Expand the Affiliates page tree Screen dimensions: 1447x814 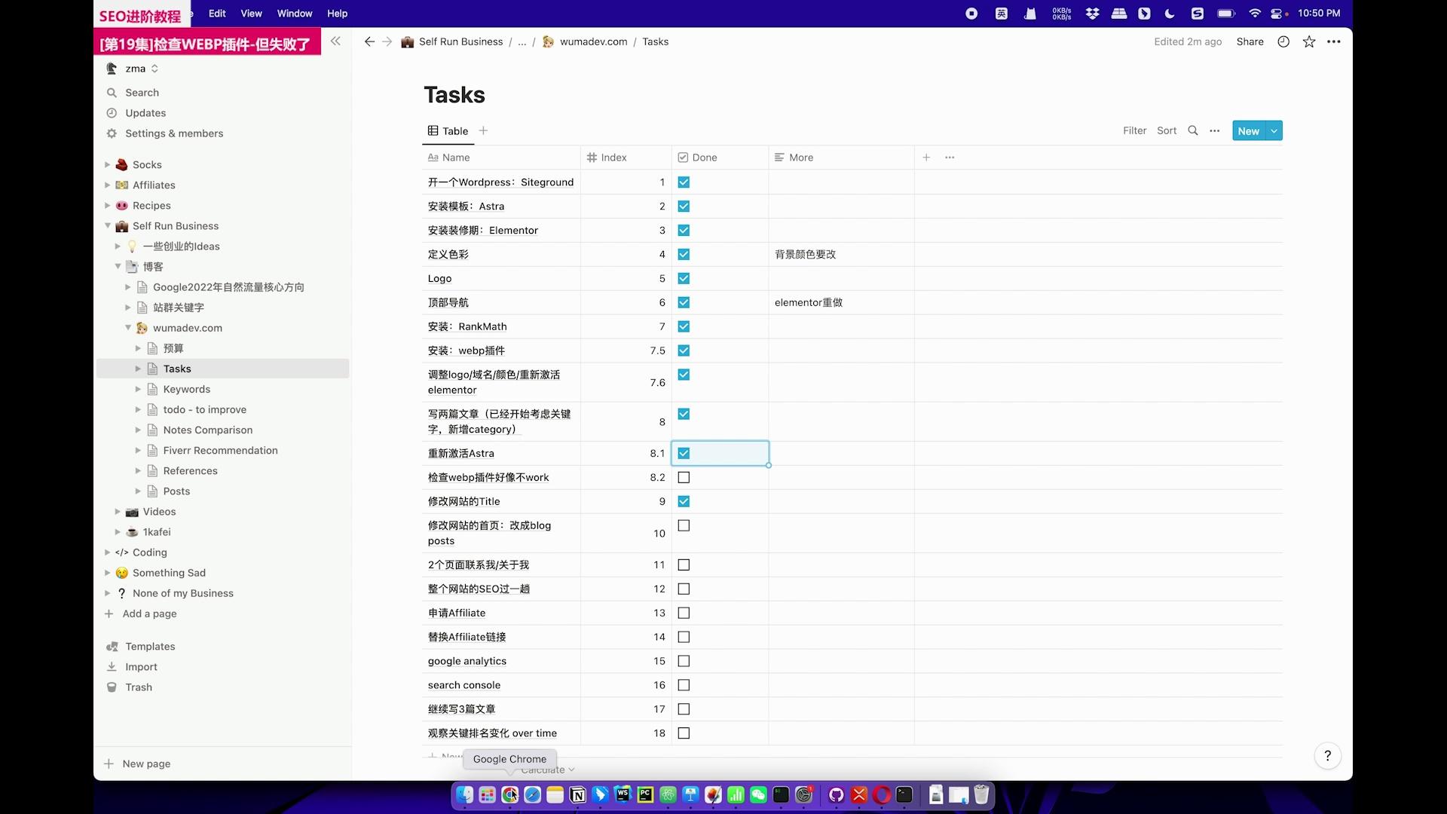point(107,185)
